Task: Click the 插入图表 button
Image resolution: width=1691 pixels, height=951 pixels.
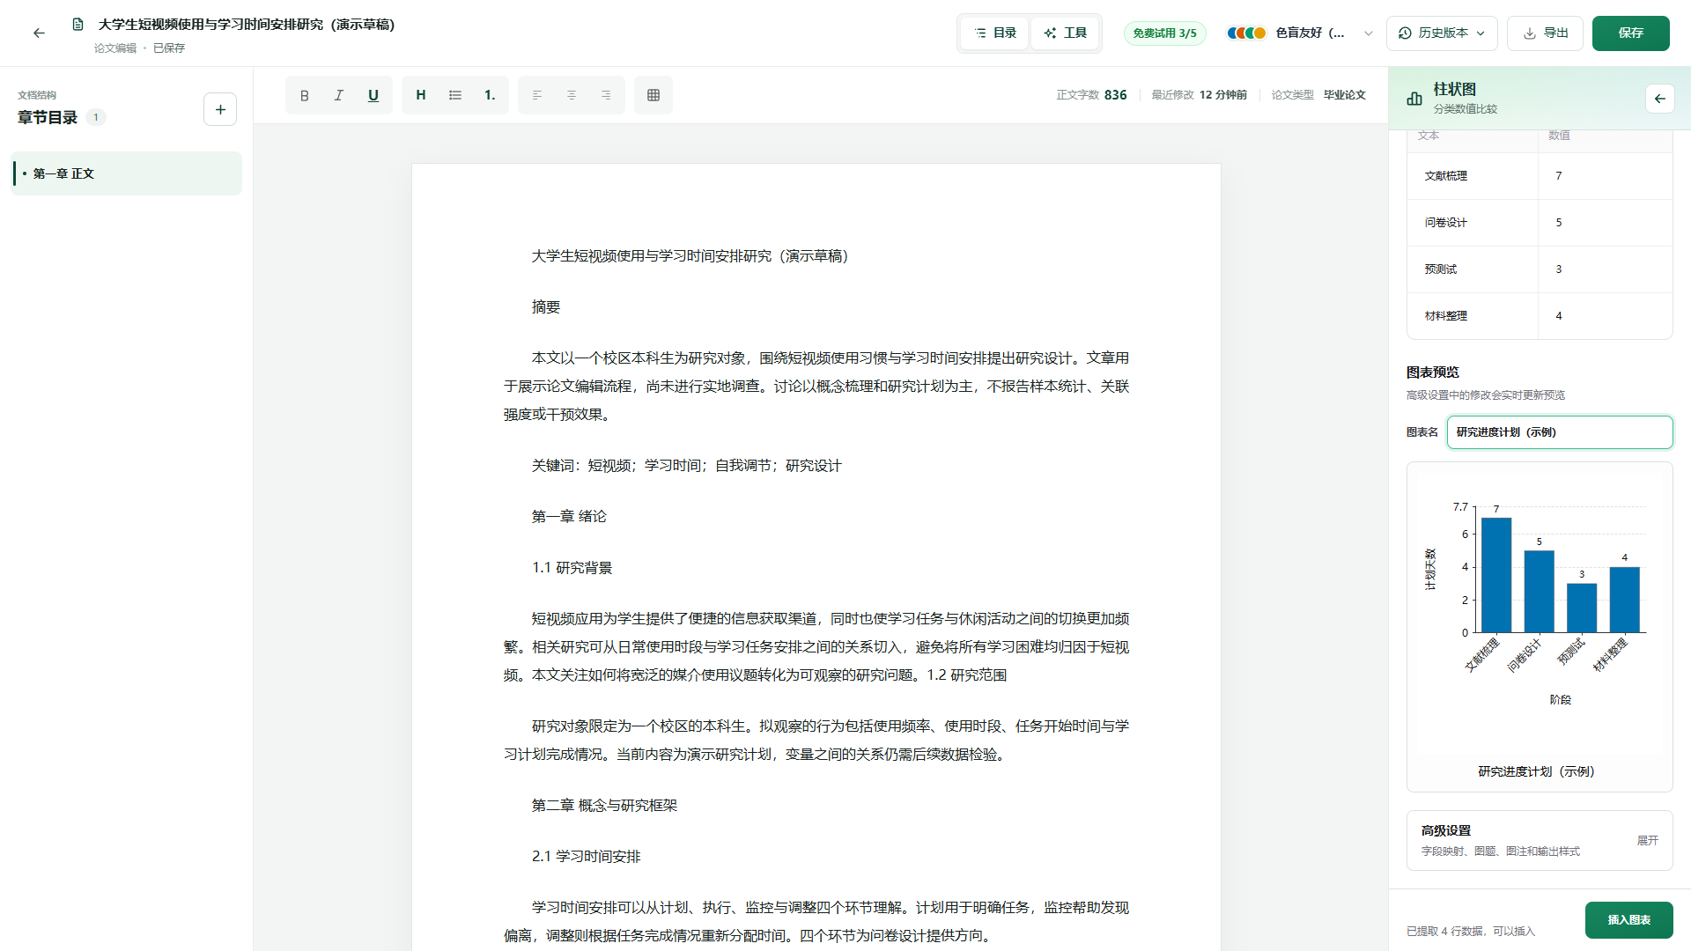Action: (1628, 920)
